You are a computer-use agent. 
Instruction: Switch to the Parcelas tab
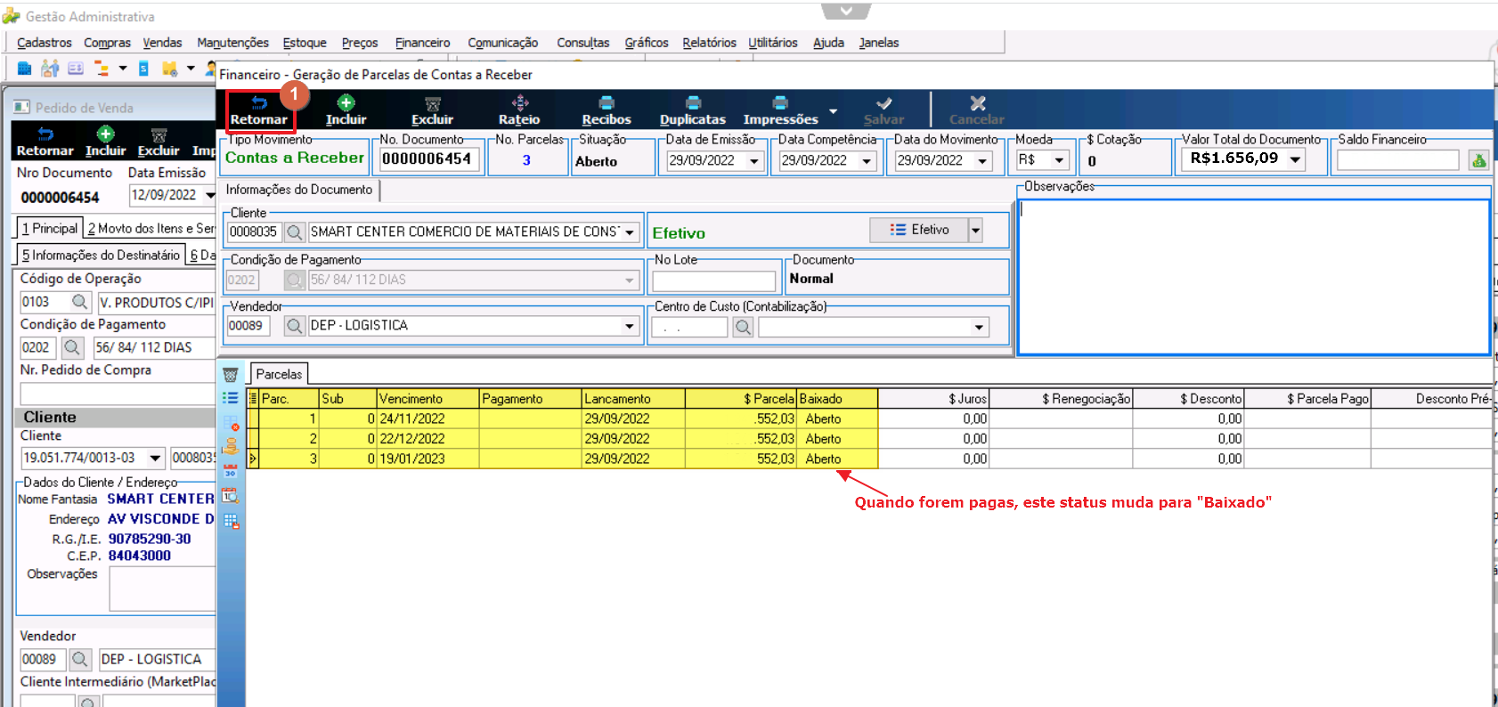[279, 375]
